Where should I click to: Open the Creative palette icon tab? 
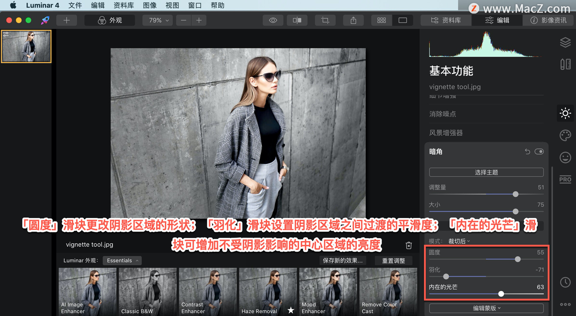[565, 135]
